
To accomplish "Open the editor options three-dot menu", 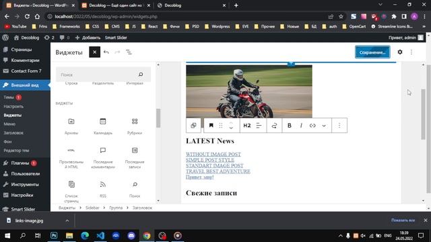I will (411, 52).
